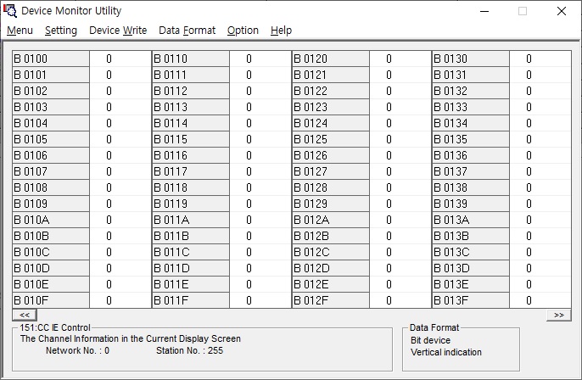Image resolution: width=582 pixels, height=380 pixels.
Task: Select device cell B 0114
Action: click(x=191, y=123)
